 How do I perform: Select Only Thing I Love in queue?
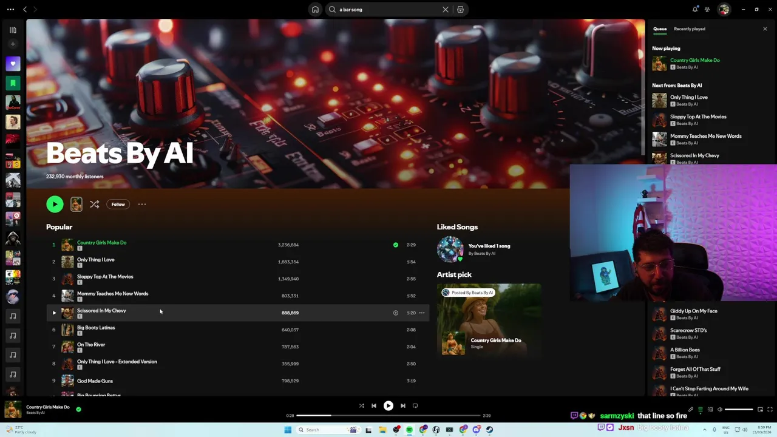[688, 98]
